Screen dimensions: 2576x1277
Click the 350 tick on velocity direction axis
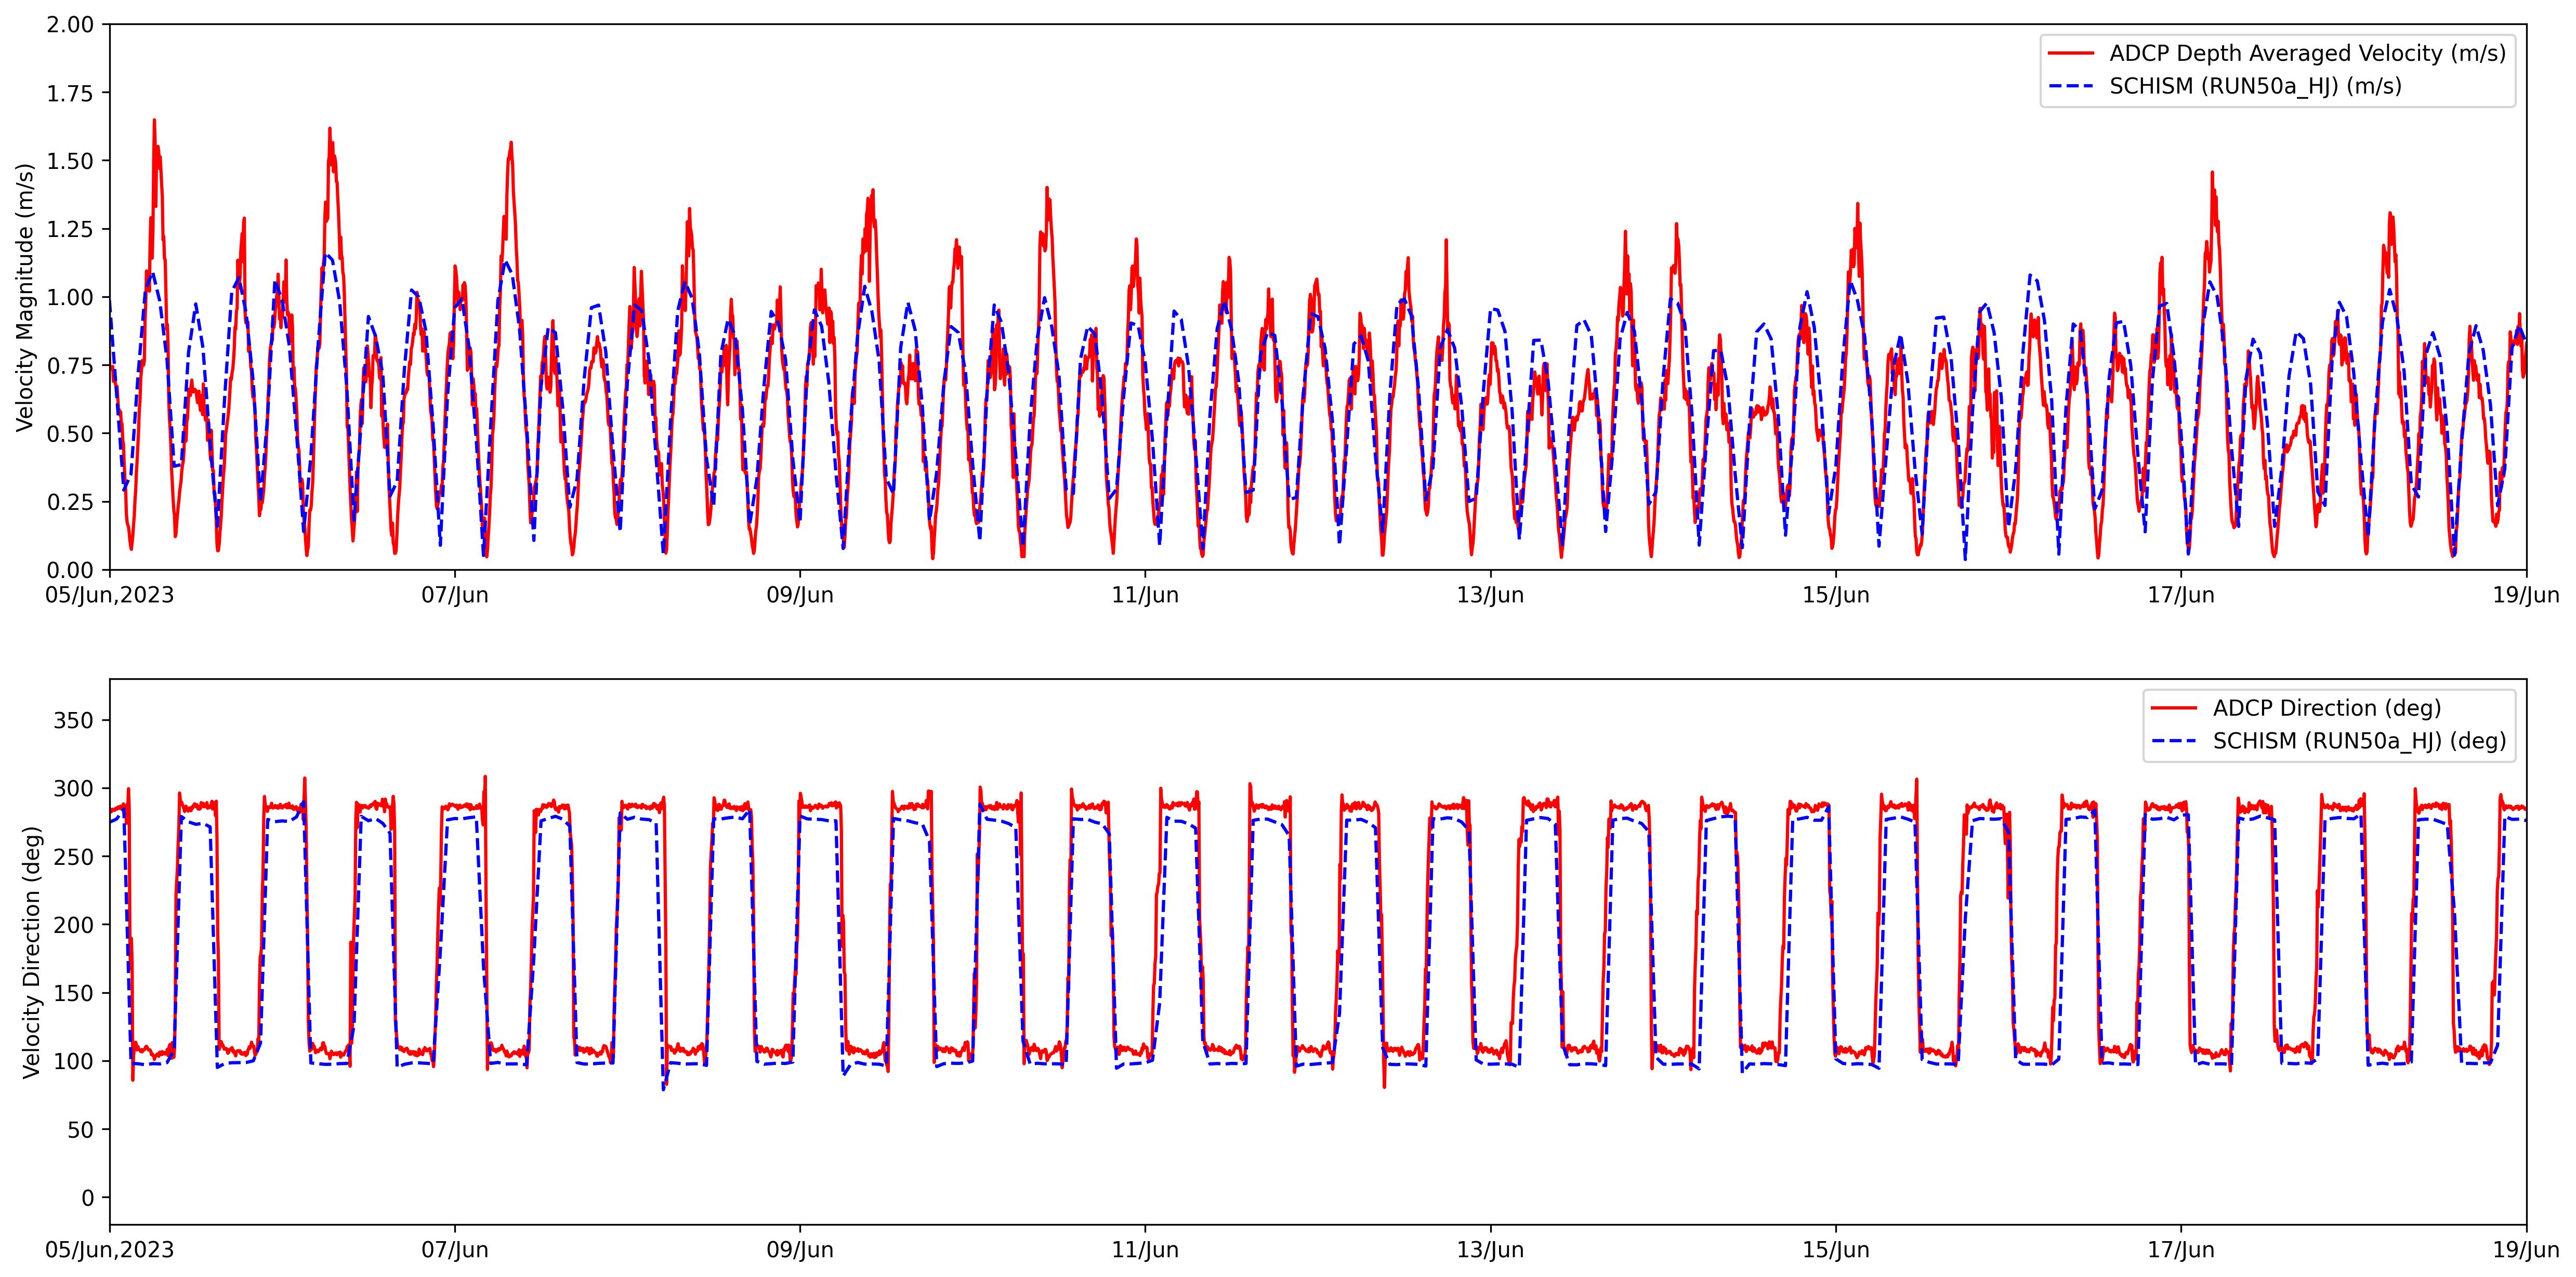click(x=73, y=720)
